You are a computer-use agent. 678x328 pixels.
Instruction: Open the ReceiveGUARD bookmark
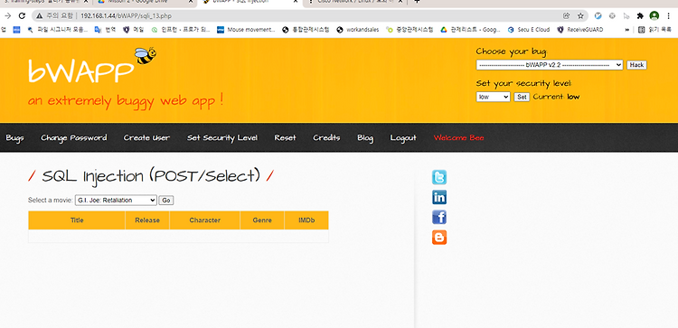tap(579, 30)
